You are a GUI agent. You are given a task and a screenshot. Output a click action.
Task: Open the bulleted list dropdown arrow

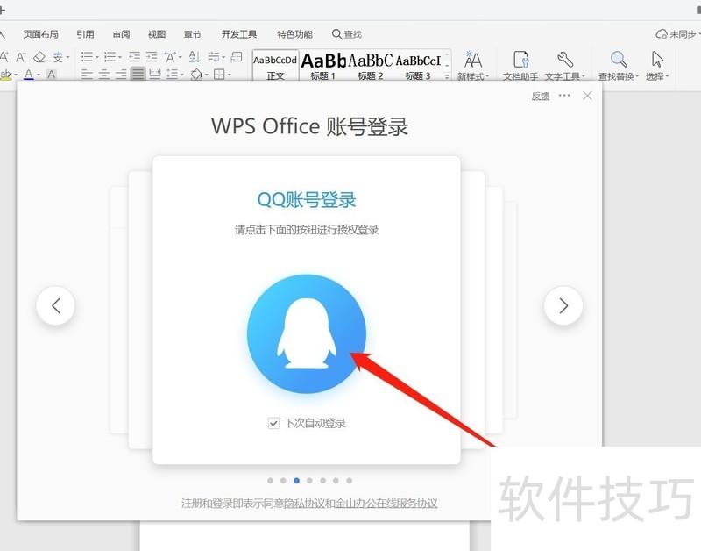coord(96,57)
